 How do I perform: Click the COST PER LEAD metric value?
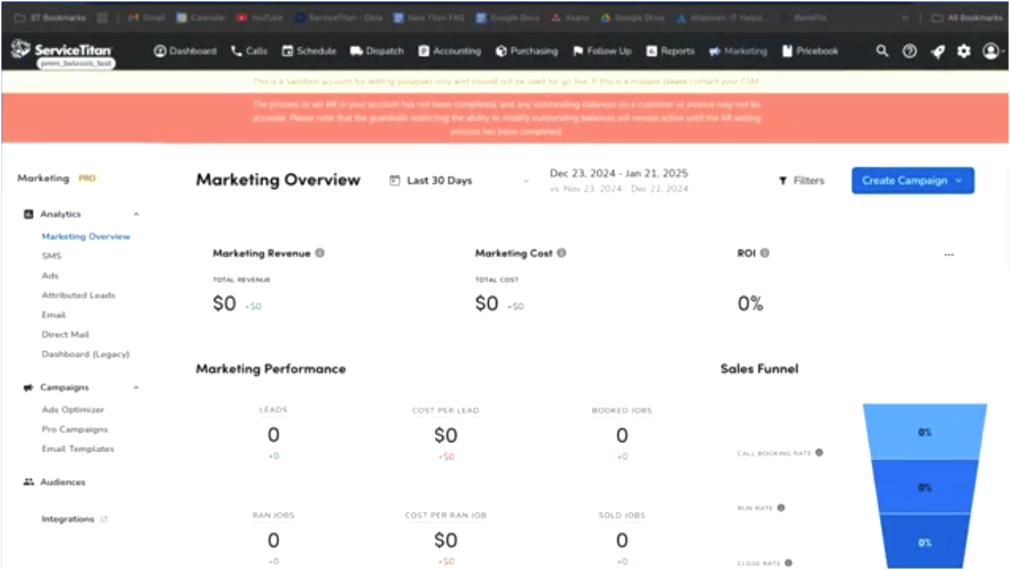click(446, 435)
